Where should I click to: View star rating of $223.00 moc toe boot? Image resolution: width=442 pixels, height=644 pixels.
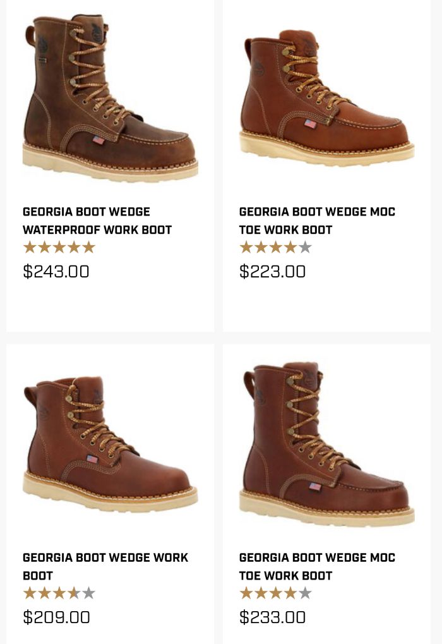pyautogui.click(x=276, y=247)
